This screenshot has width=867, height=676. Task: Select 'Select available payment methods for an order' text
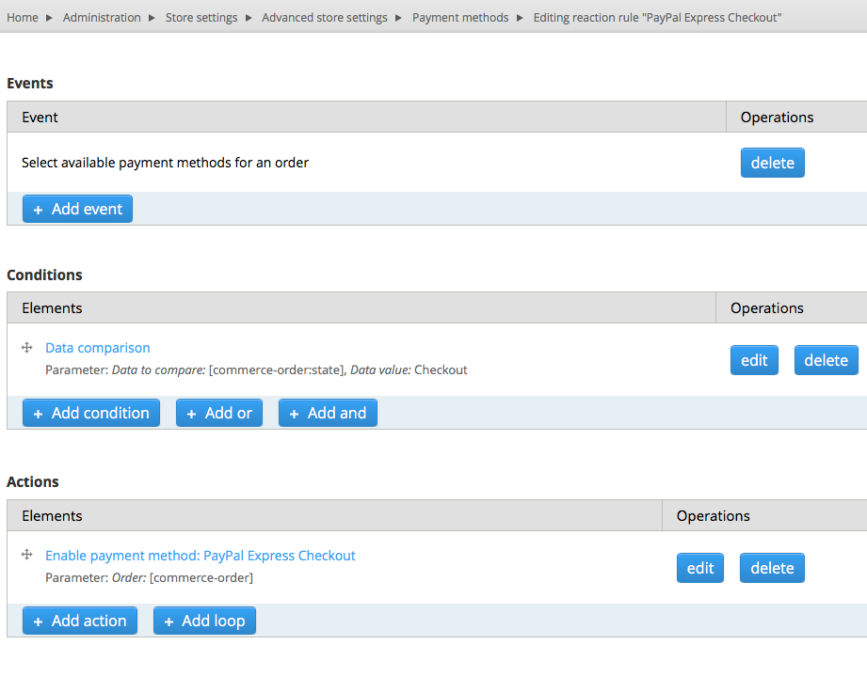coord(165,163)
